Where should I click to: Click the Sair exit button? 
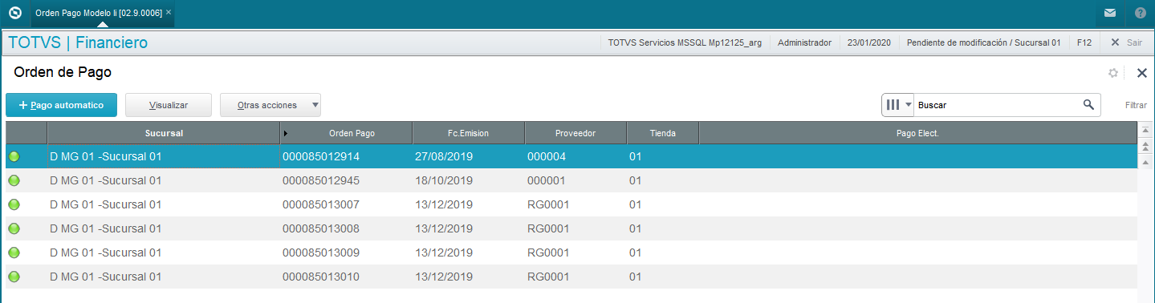(x=1126, y=42)
